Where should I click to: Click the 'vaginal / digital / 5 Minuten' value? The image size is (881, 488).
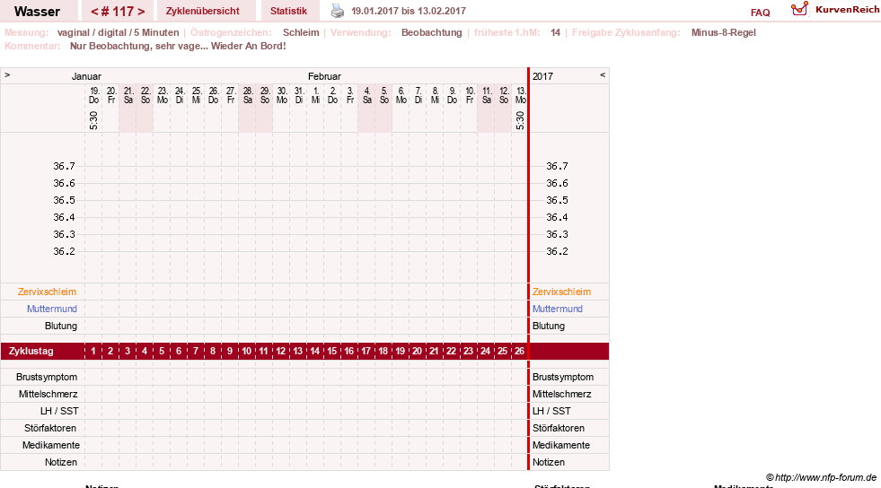(118, 32)
